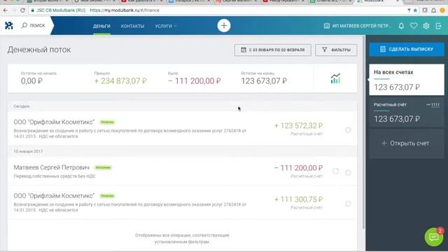The height and width of the screenshot is (252, 448).
Task: Select the На всех счетах card
Action: [407, 79]
